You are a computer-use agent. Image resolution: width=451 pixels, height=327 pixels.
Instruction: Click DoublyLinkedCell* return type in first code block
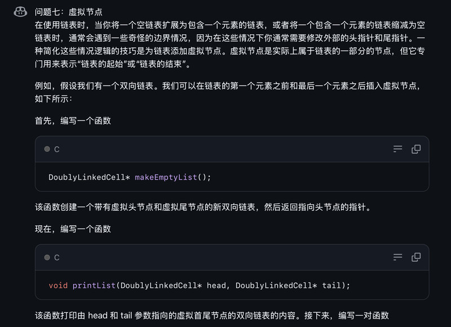click(x=89, y=177)
